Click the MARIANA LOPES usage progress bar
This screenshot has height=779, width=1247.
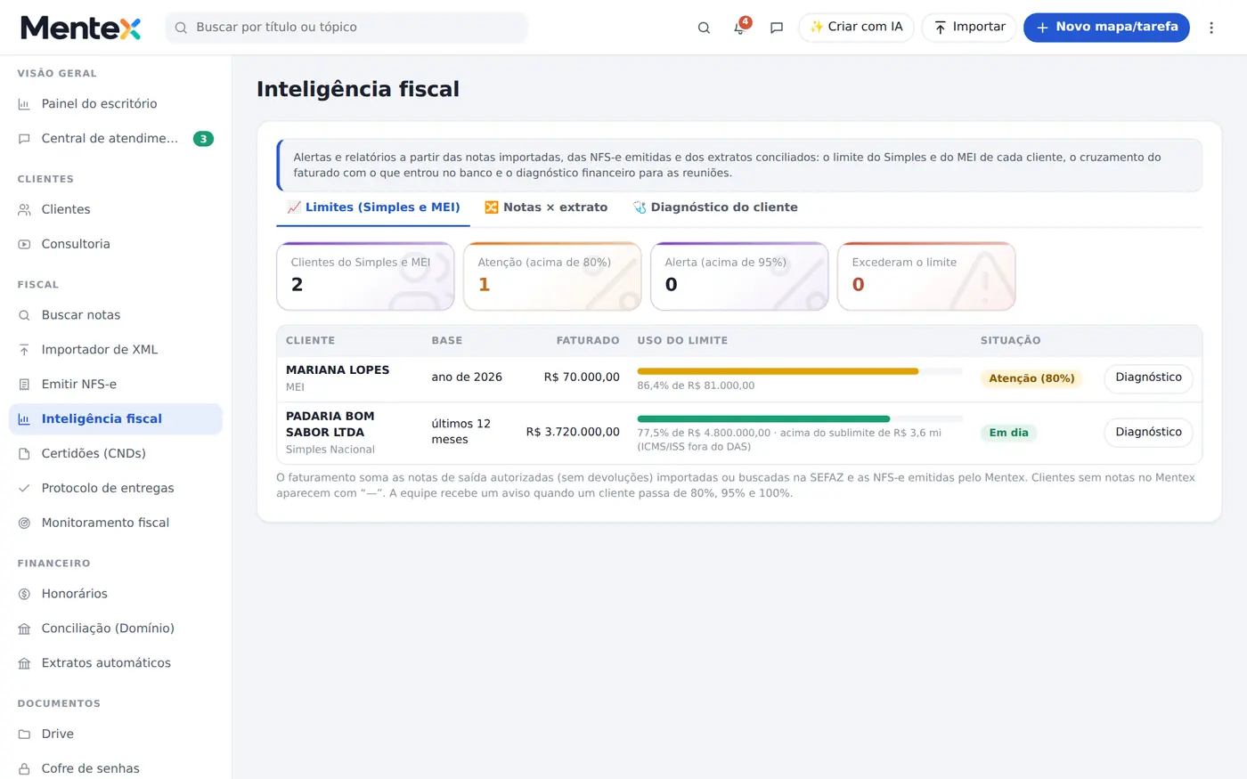tap(800, 371)
